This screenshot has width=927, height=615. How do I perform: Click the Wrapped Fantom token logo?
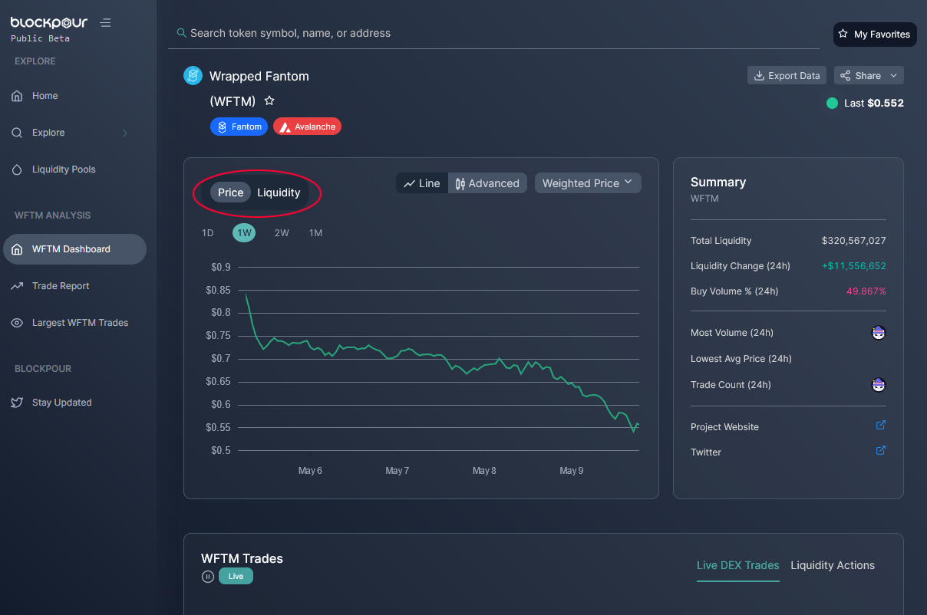(193, 76)
